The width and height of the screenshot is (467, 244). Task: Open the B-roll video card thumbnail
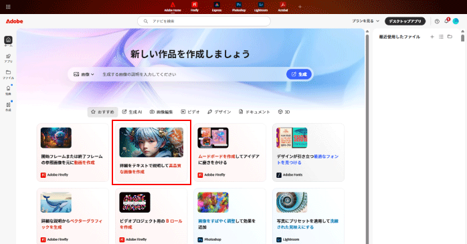134,203
